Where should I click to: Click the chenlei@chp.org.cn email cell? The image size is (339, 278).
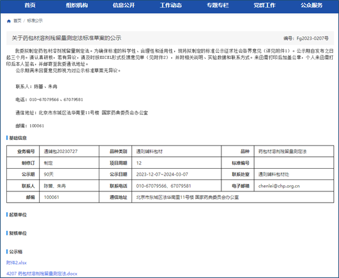coord(294,186)
